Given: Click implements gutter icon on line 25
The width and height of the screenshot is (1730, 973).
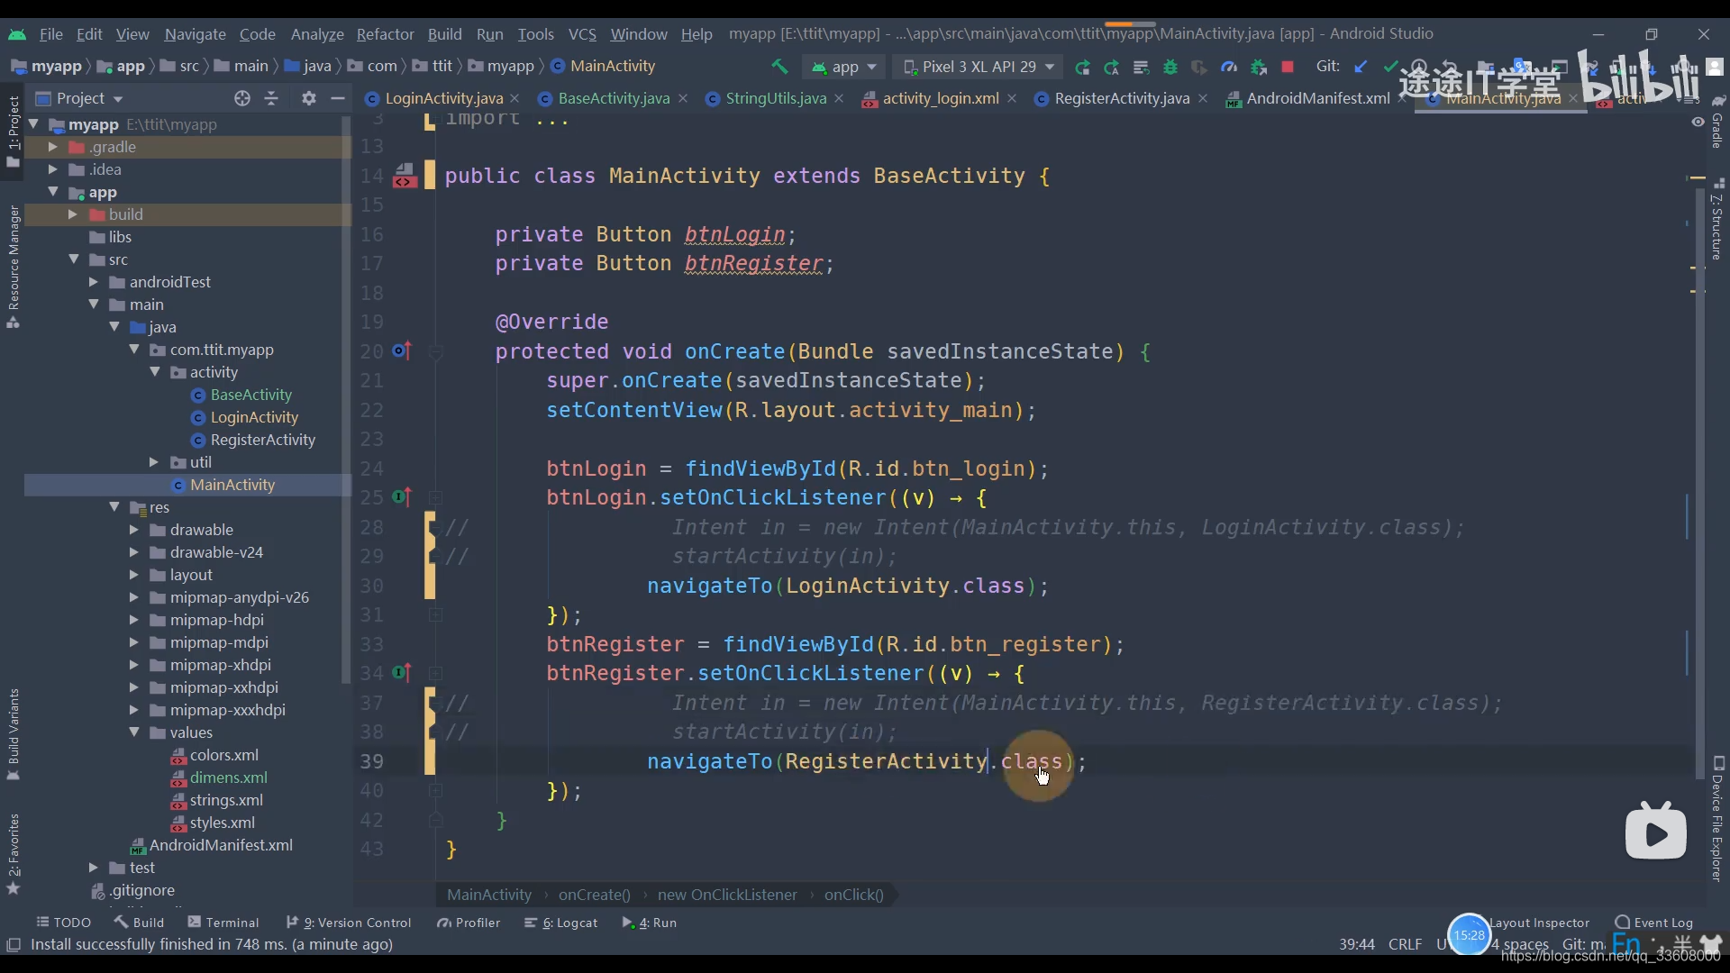Looking at the screenshot, I should coord(402,497).
